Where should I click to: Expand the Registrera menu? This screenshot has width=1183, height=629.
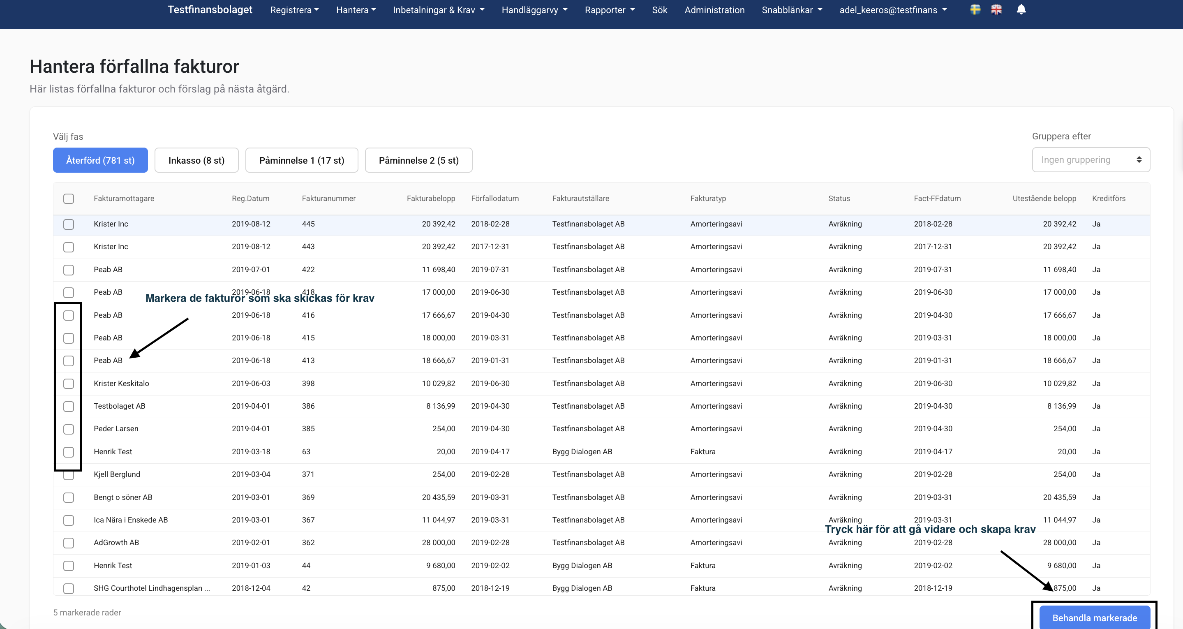pyautogui.click(x=294, y=10)
